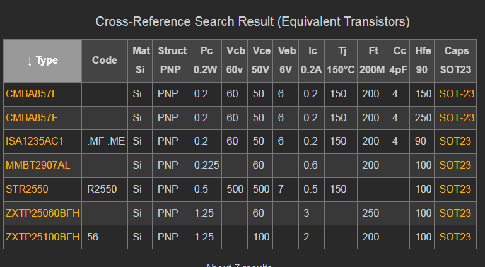Open the ZXTP25060BFH transistor link

42,213
